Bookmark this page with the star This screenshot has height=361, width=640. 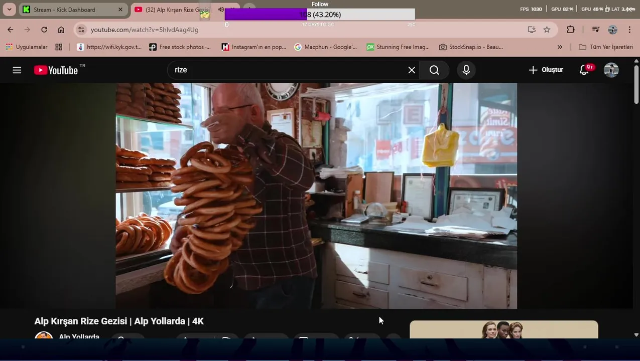click(547, 30)
